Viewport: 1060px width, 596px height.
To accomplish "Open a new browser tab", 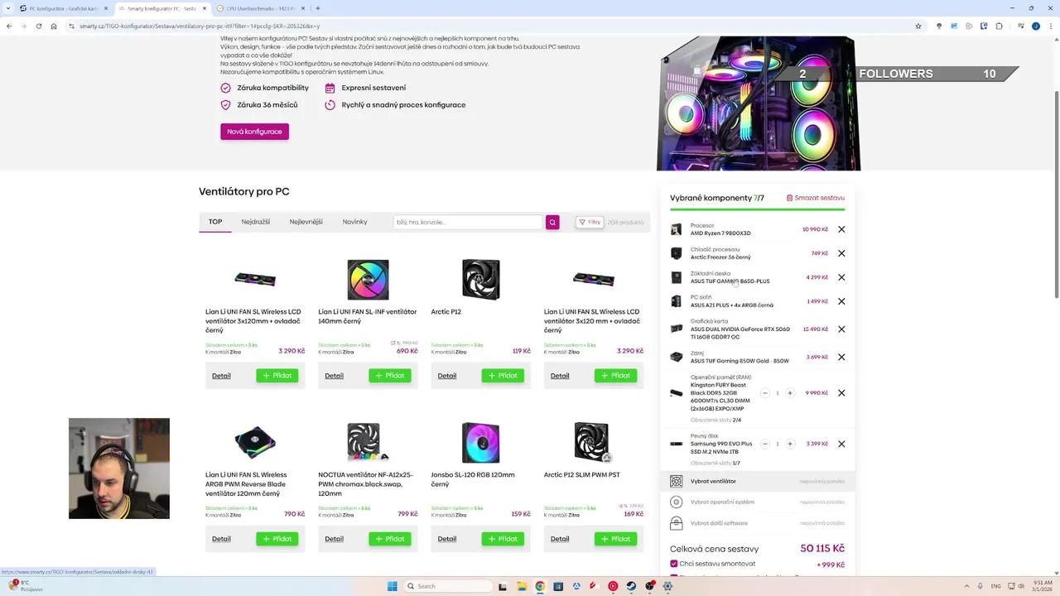I will (x=318, y=8).
